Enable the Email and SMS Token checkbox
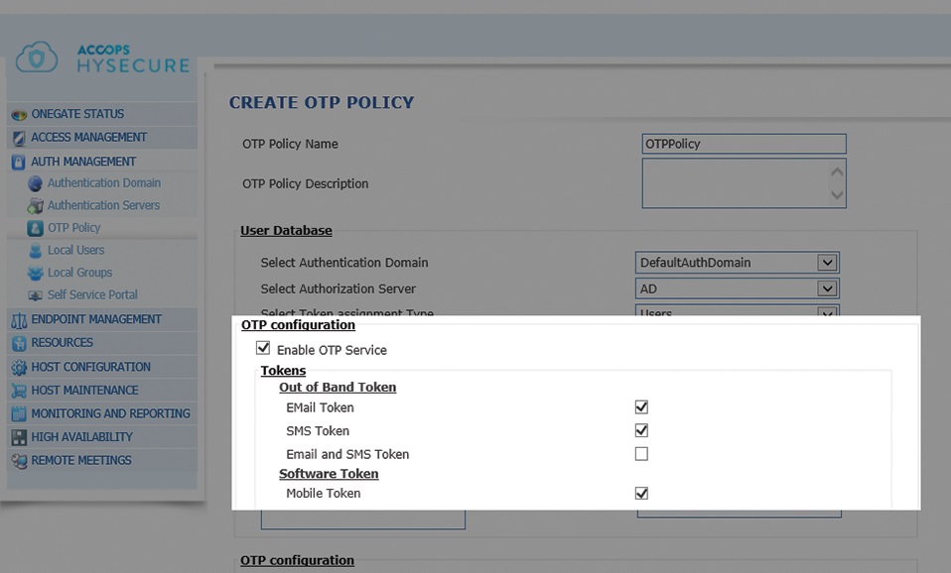 point(641,454)
